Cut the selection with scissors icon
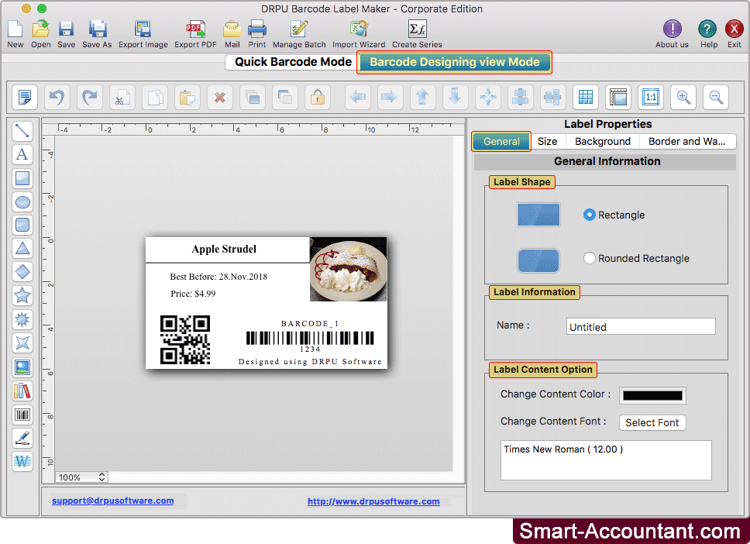This screenshot has height=544, width=750. [122, 98]
